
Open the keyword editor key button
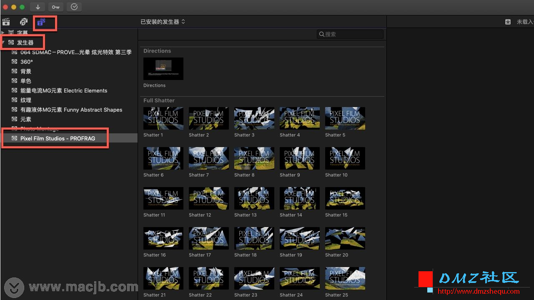[x=56, y=7]
